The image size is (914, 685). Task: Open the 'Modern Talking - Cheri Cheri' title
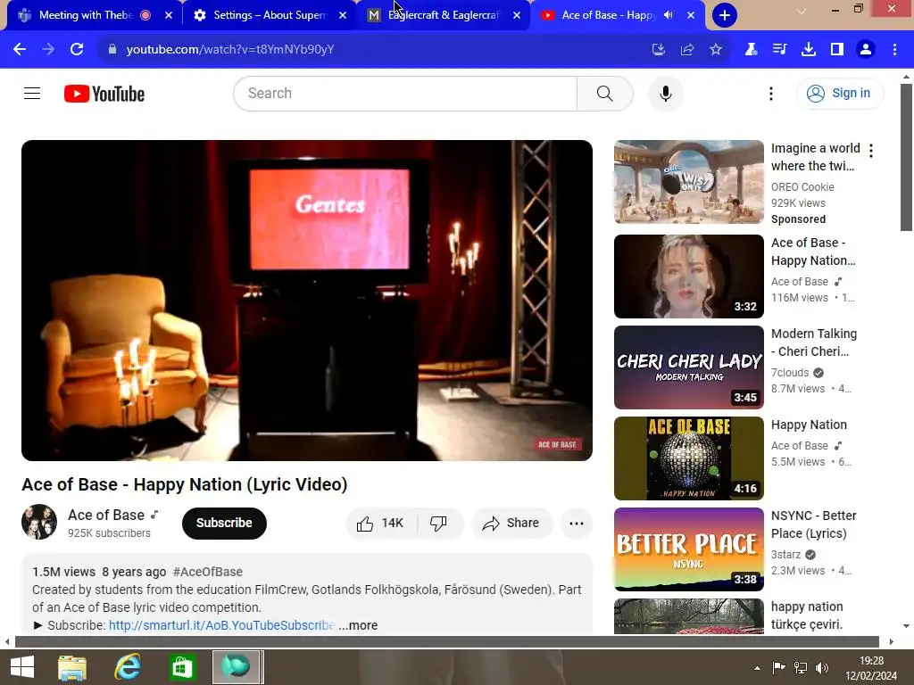[814, 342]
